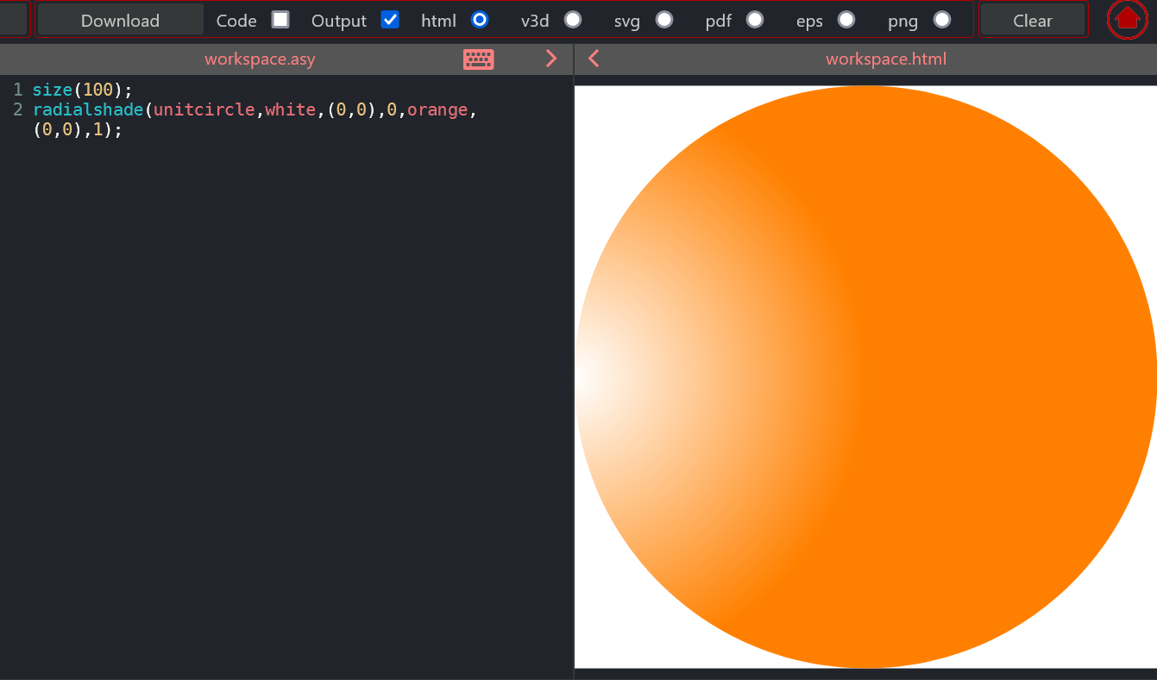
Task: Click the keyboard icon beside workspace.asy
Action: point(478,59)
